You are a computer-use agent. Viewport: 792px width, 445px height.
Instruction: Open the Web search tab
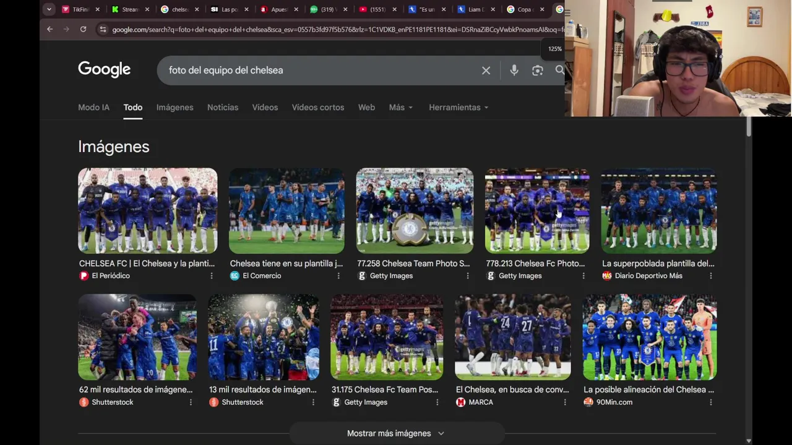[x=366, y=108]
